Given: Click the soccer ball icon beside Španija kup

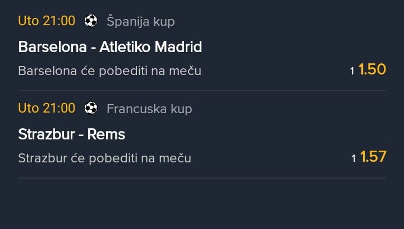Looking at the screenshot, I should coord(91,21).
